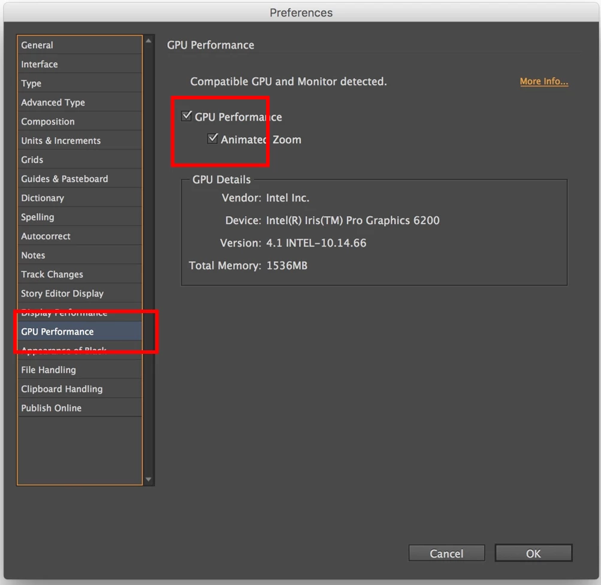601x585 pixels.
Task: Select Units & Increments category
Action: [x=80, y=141]
